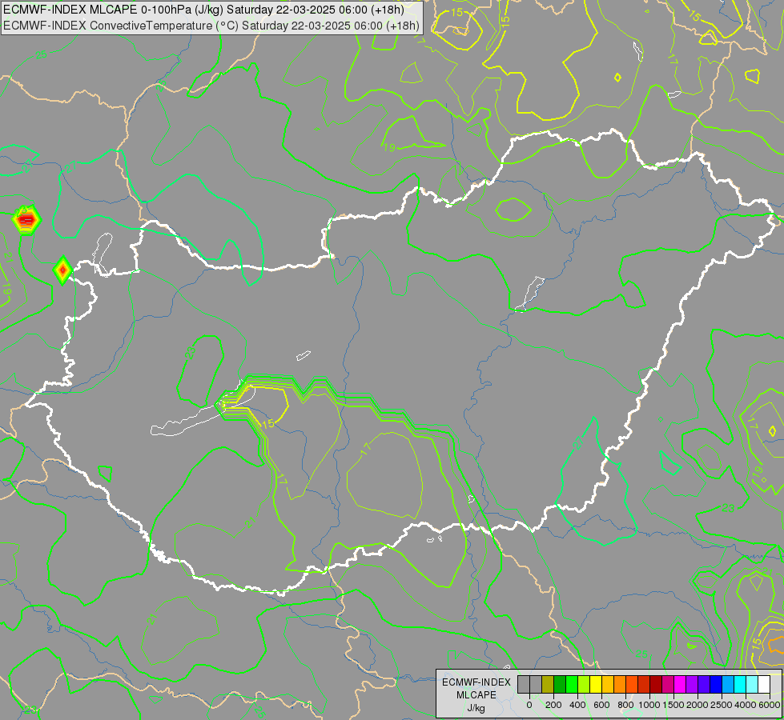This screenshot has height=720, width=784.
Task: Pick the pure yellow legend swatch
Action: coord(596,684)
